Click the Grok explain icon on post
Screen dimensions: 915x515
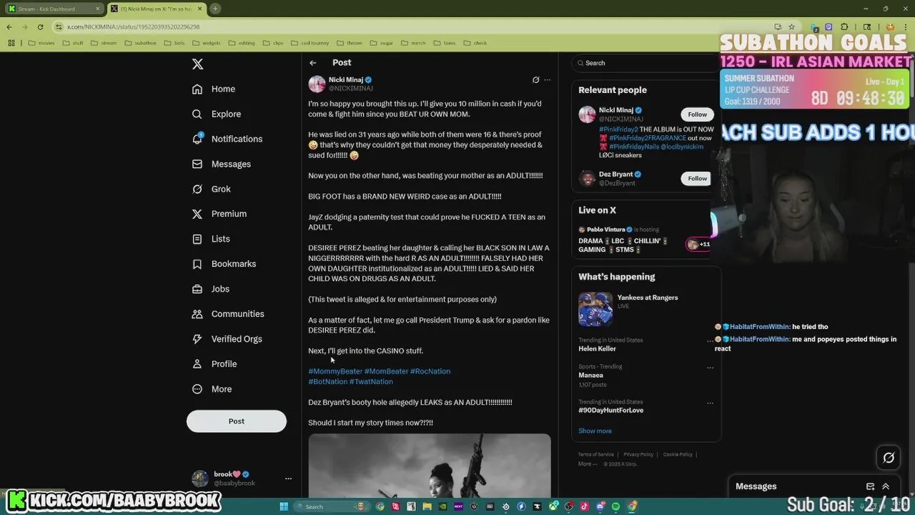click(535, 80)
